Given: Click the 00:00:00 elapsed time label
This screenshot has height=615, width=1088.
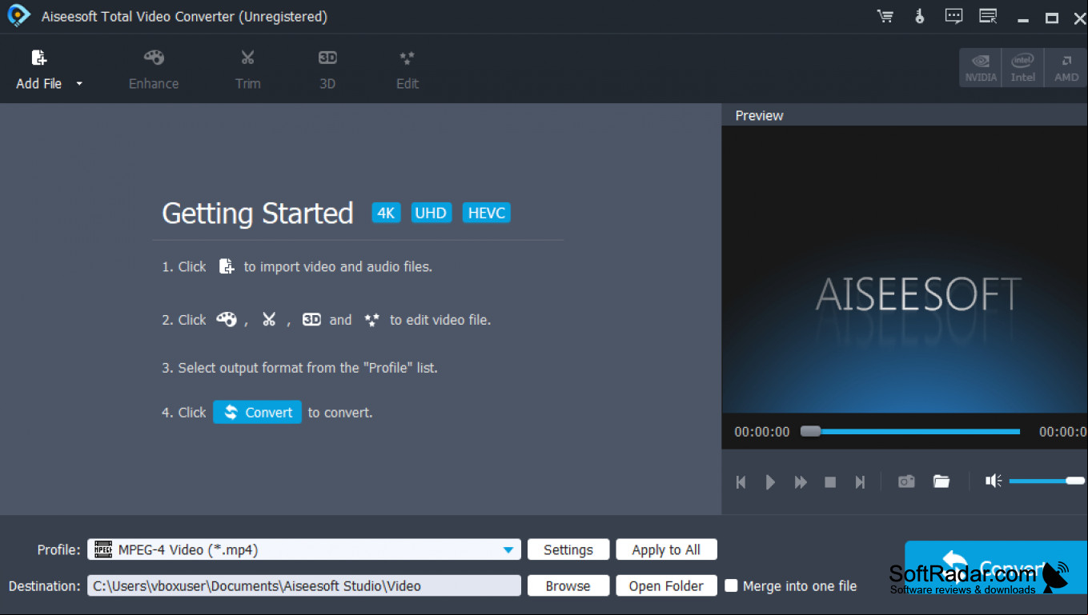Looking at the screenshot, I should [x=762, y=432].
